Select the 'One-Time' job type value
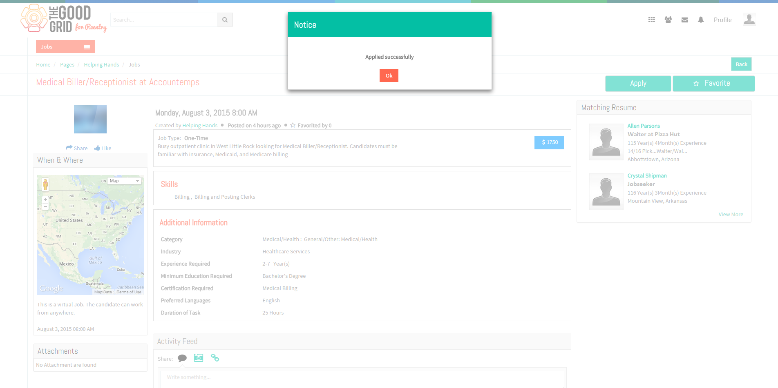The height and width of the screenshot is (388, 778). pyautogui.click(x=196, y=138)
